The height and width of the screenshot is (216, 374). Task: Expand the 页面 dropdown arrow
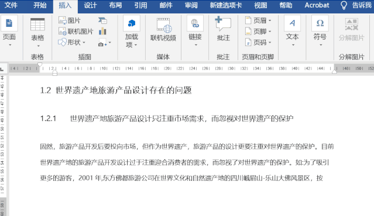click(10, 45)
